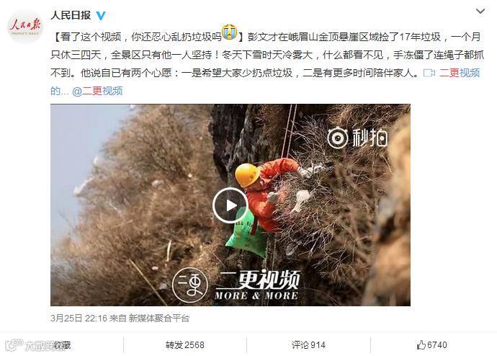The height and width of the screenshot is (356, 497).
Task: Visit the @二更视频 mentioned account
Action: pos(97,92)
